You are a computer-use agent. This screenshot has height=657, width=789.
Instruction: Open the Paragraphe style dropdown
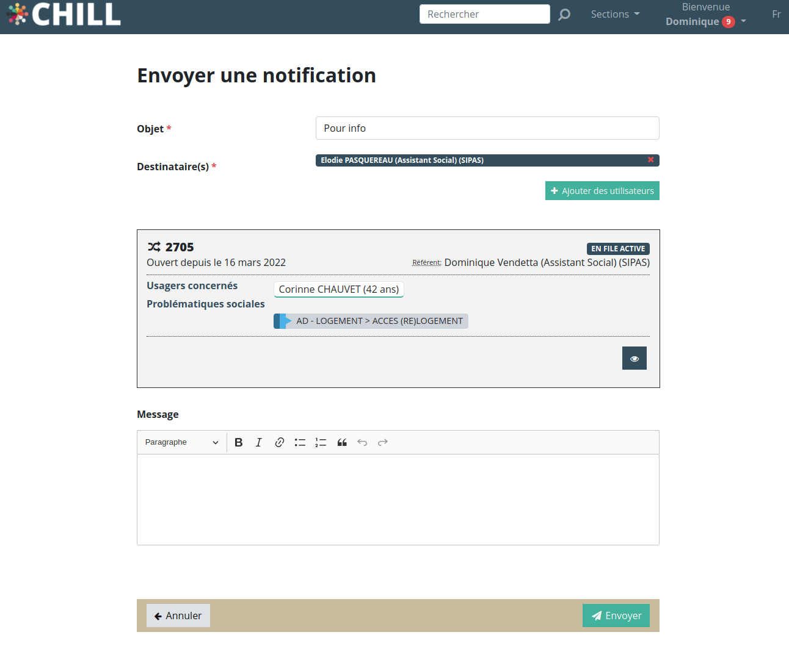(x=181, y=442)
